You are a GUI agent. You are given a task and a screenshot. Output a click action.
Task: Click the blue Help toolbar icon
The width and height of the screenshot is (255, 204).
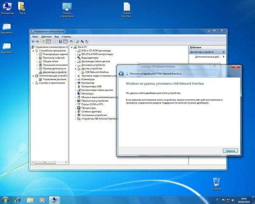coord(60,42)
